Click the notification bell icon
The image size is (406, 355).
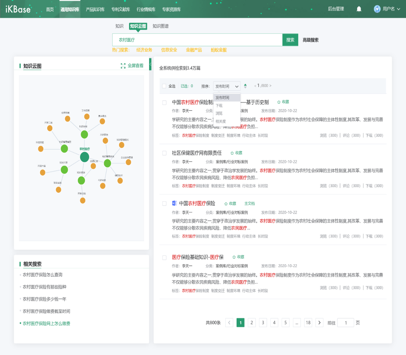pos(359,9)
